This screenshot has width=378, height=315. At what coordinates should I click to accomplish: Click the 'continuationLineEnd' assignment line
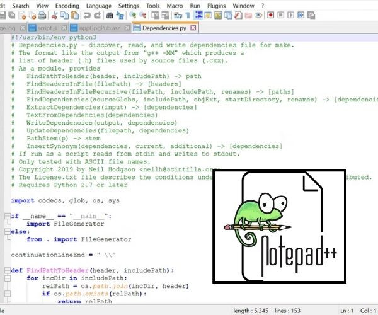tap(64, 255)
